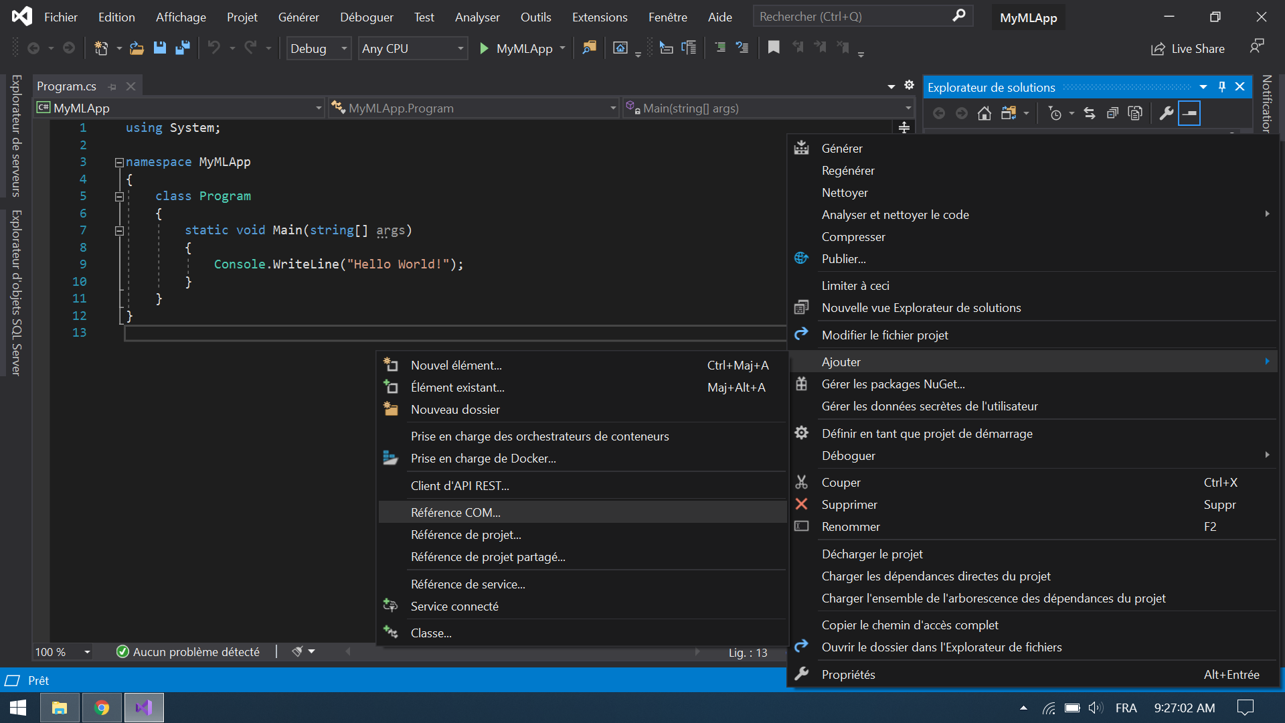Select the Find in Files icon
This screenshot has height=723, width=1285.
[x=590, y=48]
